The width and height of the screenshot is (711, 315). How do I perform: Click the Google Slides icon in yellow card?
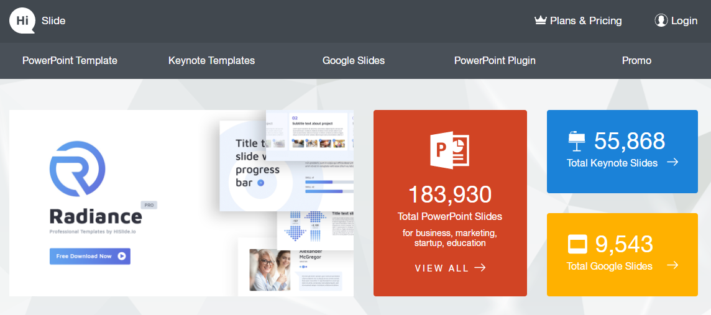pos(577,245)
